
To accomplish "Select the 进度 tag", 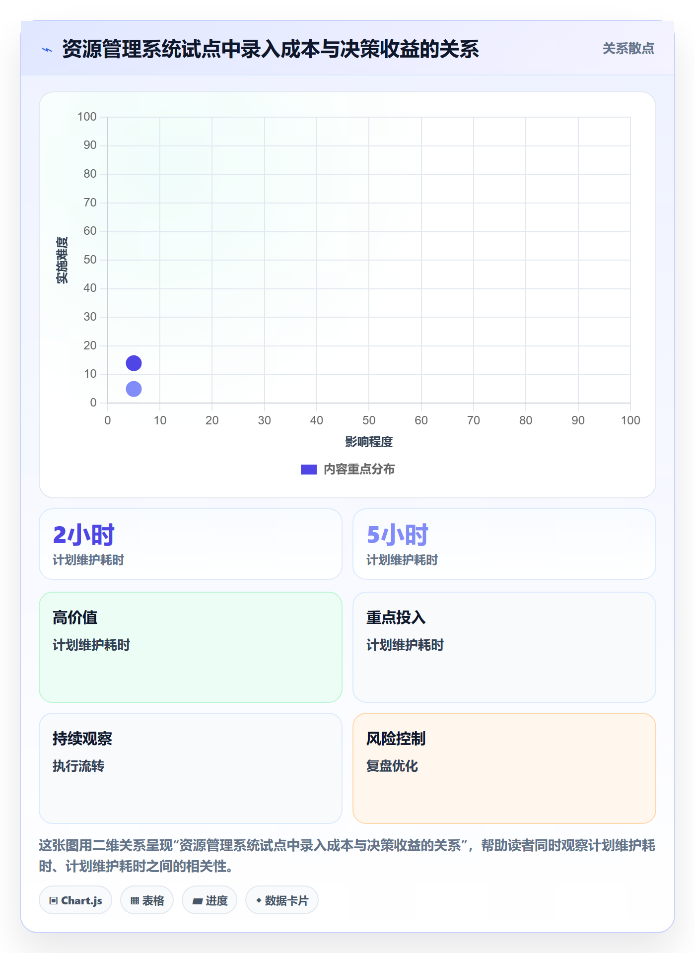I will click(x=209, y=900).
